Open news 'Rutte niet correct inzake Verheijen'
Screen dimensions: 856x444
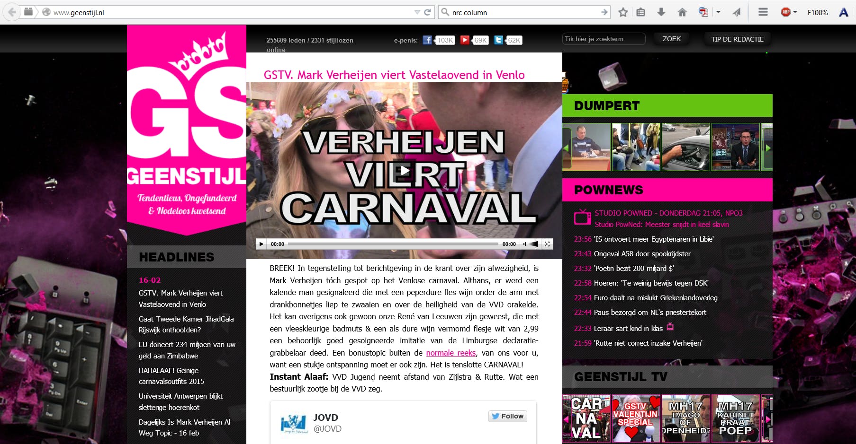click(648, 343)
